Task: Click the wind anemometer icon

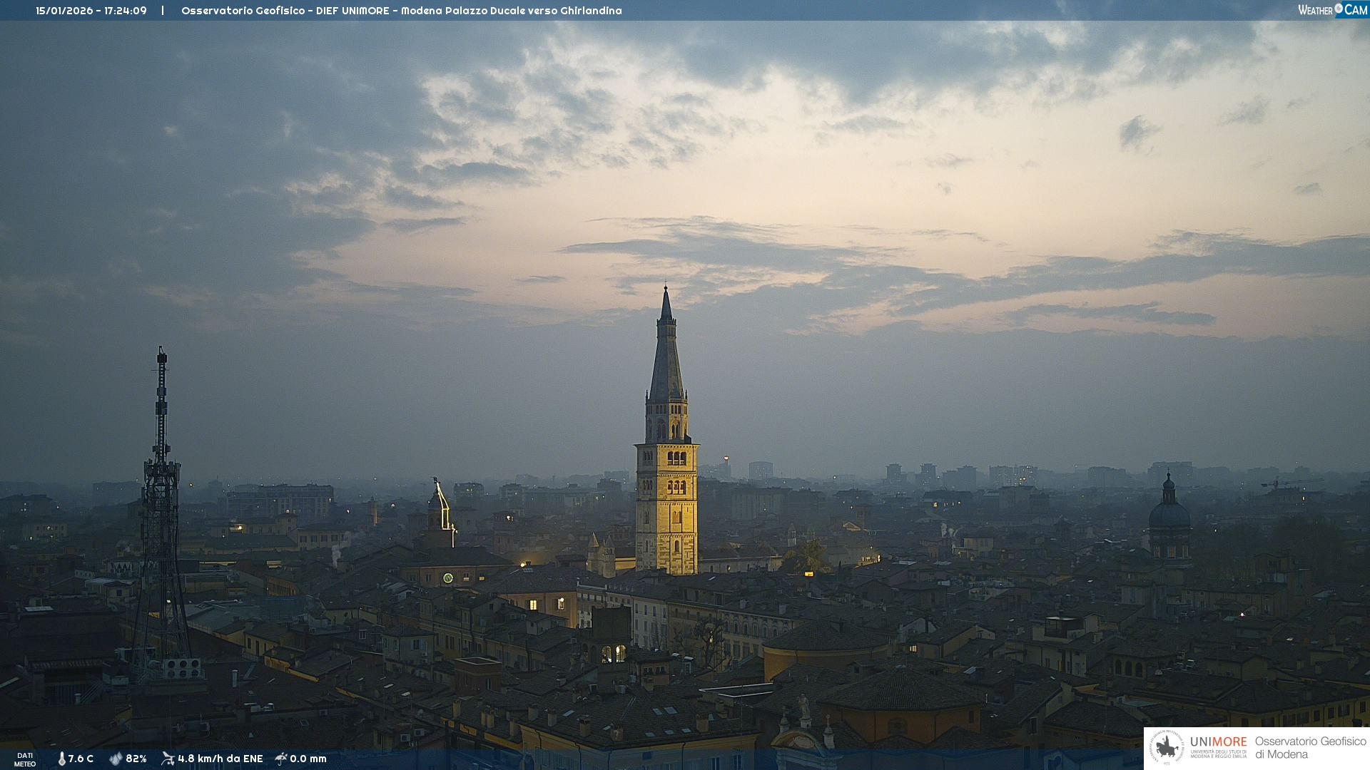Action: point(168,759)
